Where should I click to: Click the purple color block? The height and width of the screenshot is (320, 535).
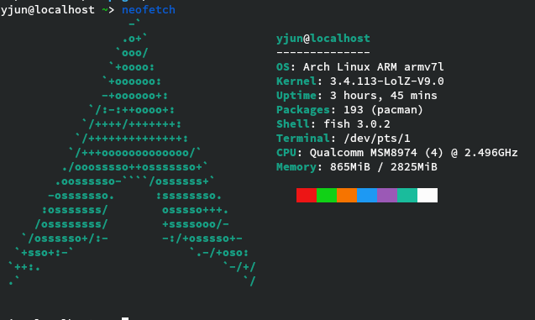coord(387,195)
